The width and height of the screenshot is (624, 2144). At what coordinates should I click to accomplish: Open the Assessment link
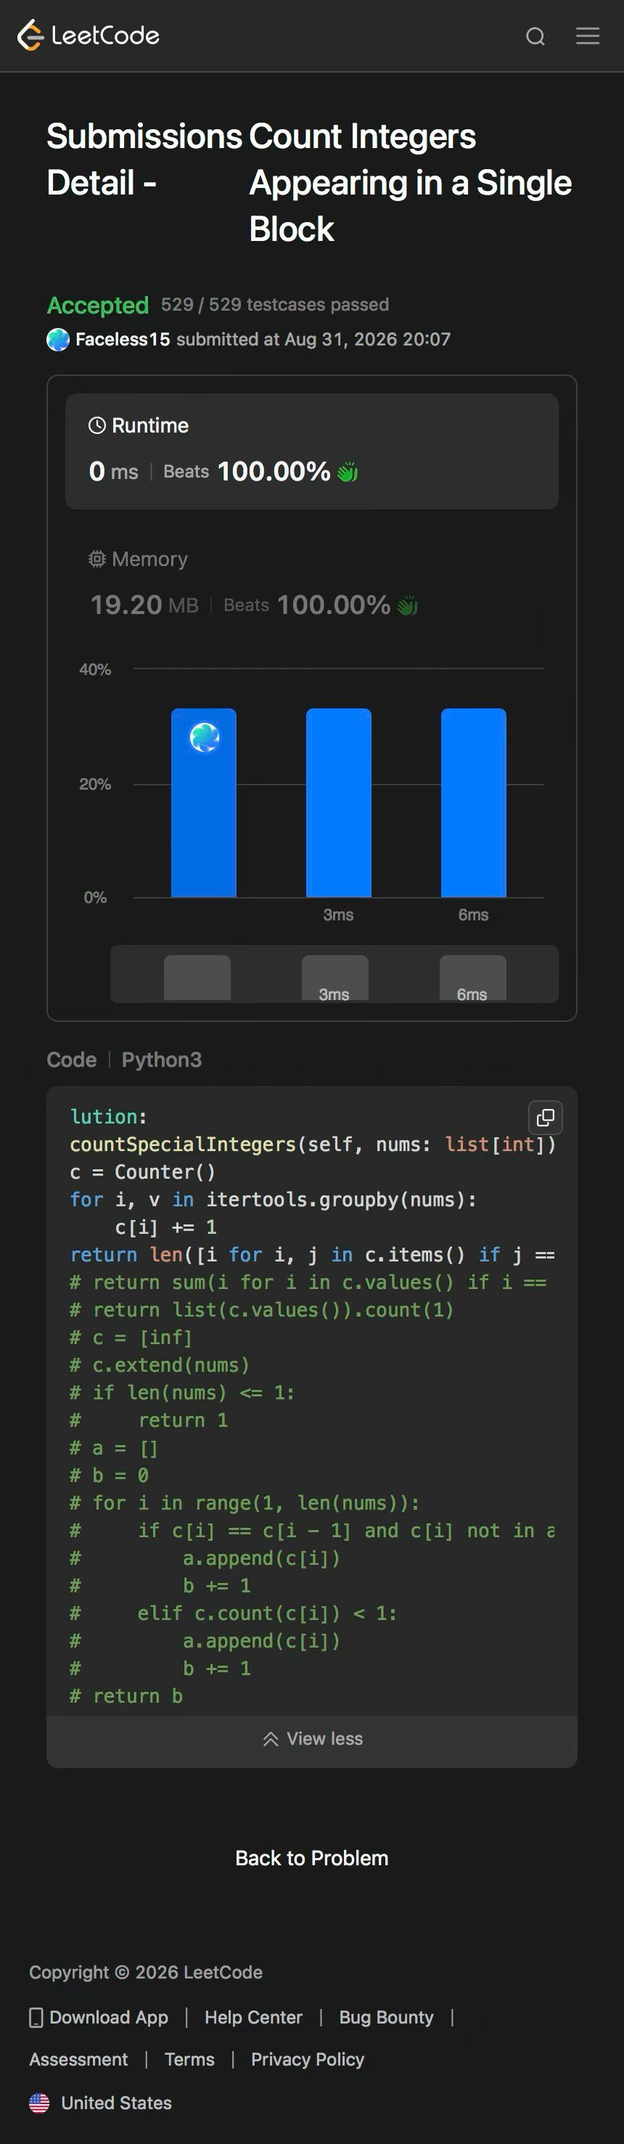pyautogui.click(x=78, y=2059)
